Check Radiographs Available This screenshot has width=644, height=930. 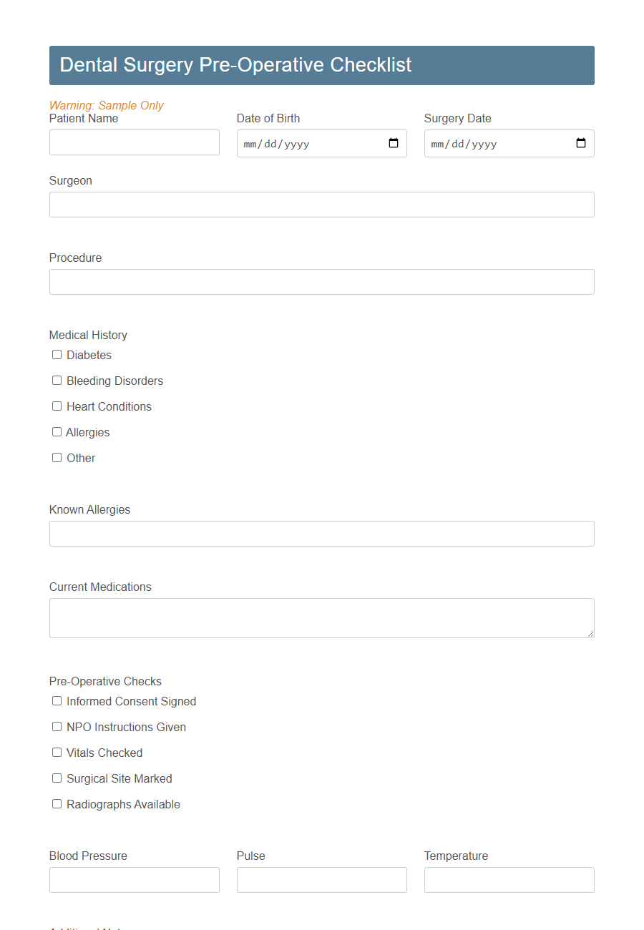[57, 803]
